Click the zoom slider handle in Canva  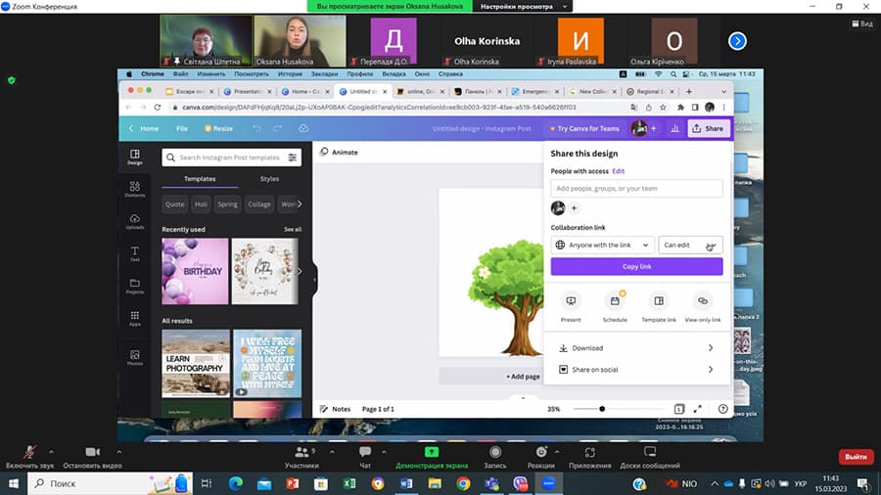pyautogui.click(x=602, y=409)
